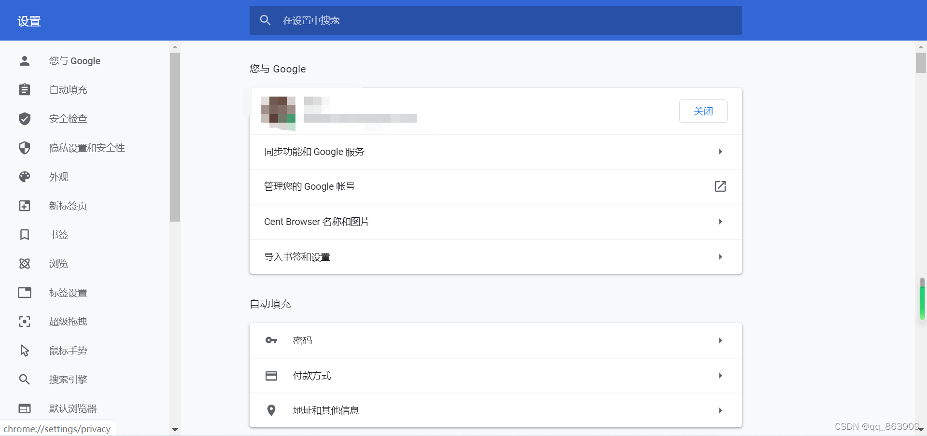Click the external link icon for 管理您的 Google 帐号
The height and width of the screenshot is (436, 927).
click(x=720, y=186)
